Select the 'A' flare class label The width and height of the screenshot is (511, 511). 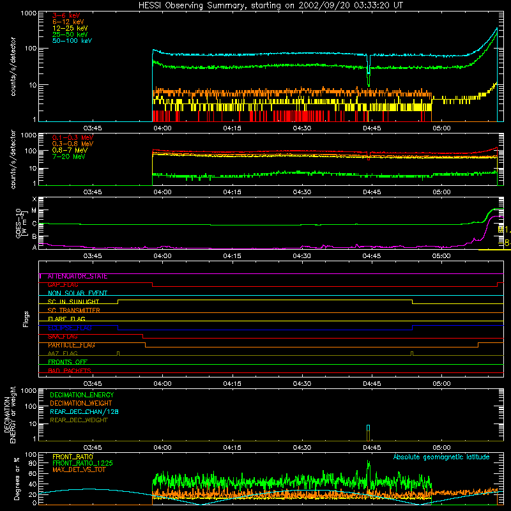[x=34, y=247]
